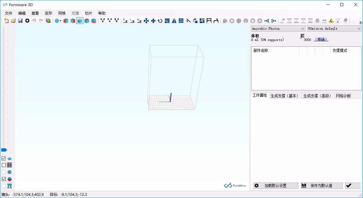Open settings with the black gear toolbar icon
This screenshot has width=363, height=198.
click(27, 21)
